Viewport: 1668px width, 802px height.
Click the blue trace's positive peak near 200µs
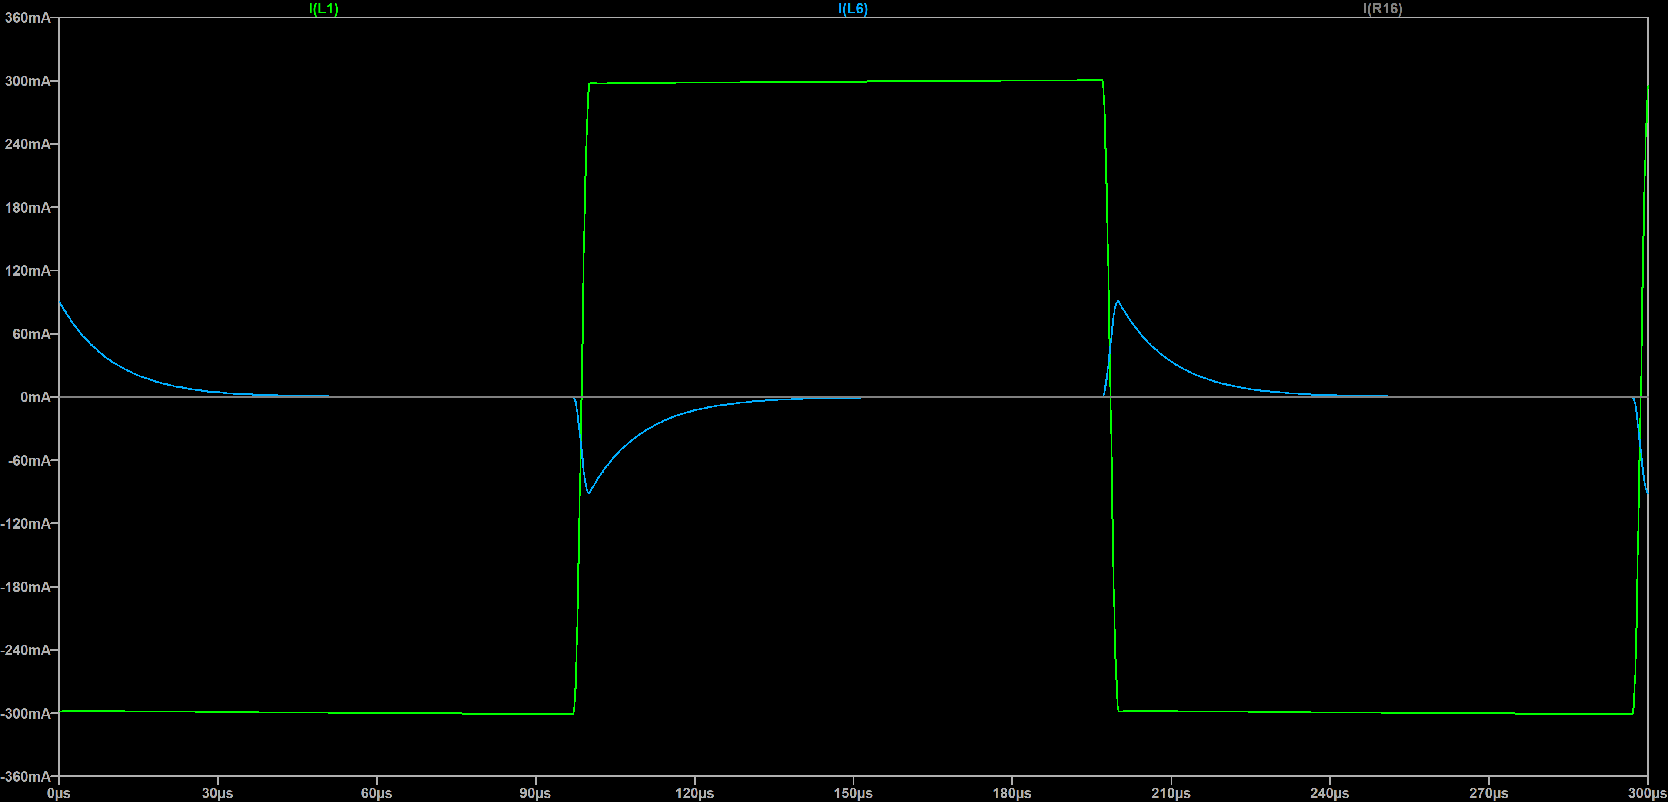[x=1118, y=301]
